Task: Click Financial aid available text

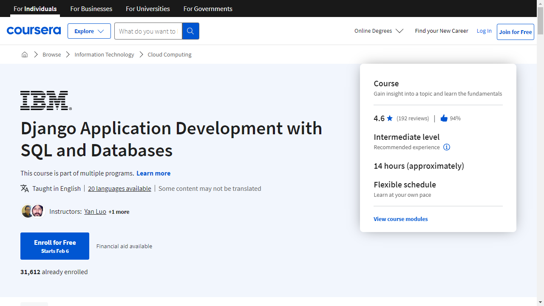Action: coord(124,246)
